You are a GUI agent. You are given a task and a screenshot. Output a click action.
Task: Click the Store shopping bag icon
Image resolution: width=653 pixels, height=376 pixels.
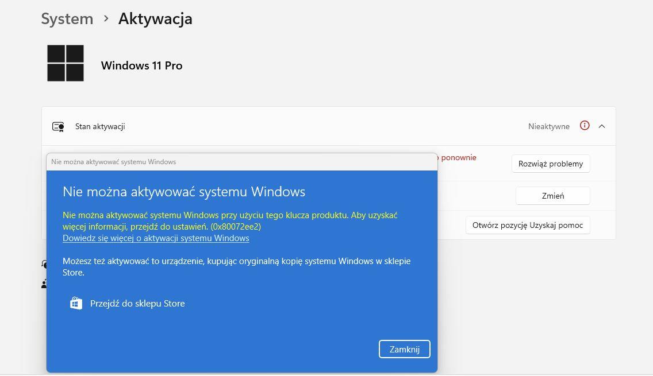tap(76, 303)
